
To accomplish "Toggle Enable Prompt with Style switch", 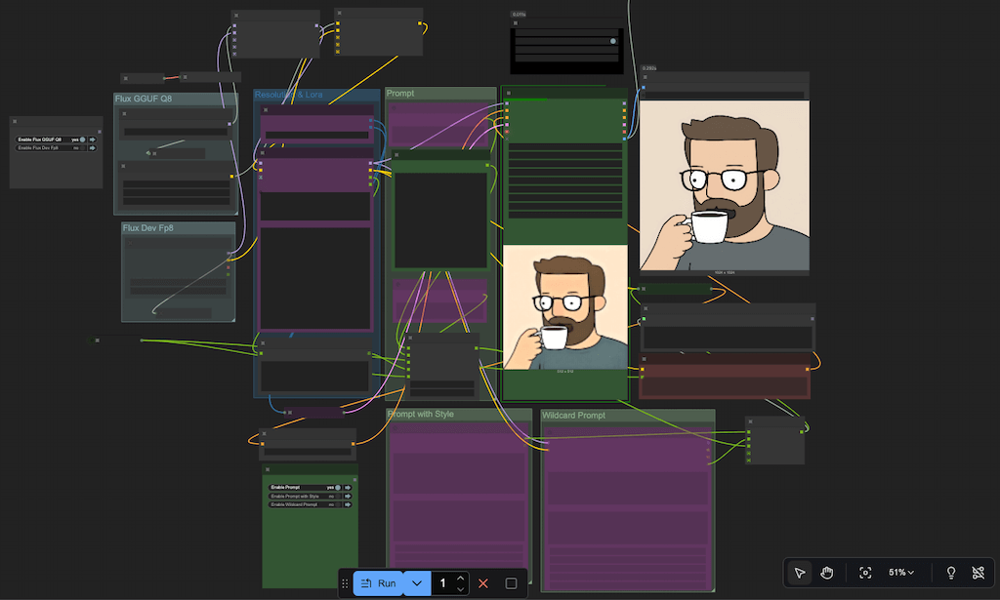I will [336, 496].
